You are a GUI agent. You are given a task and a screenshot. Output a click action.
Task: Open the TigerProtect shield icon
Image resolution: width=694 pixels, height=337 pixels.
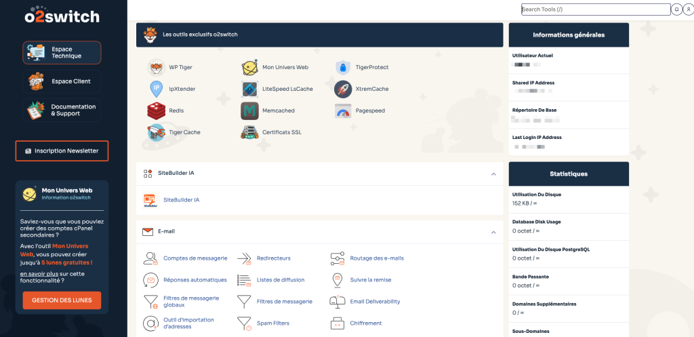point(344,68)
